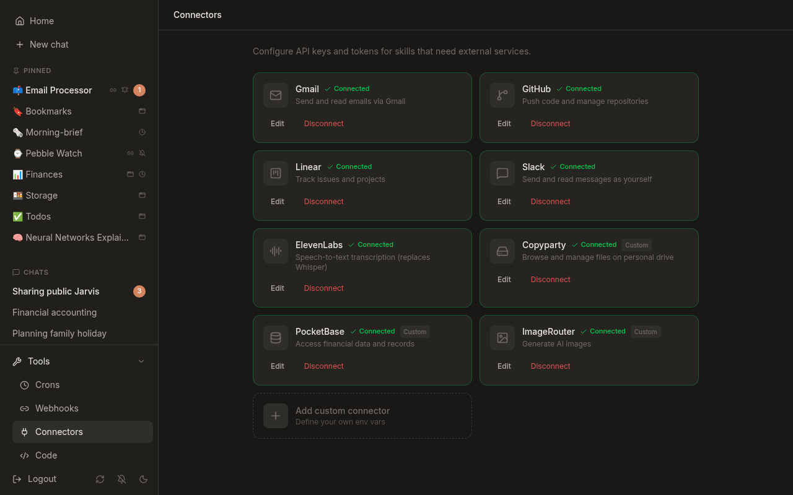Disconnect the Copyparty connector
The width and height of the screenshot is (793, 495).
pyautogui.click(x=550, y=280)
